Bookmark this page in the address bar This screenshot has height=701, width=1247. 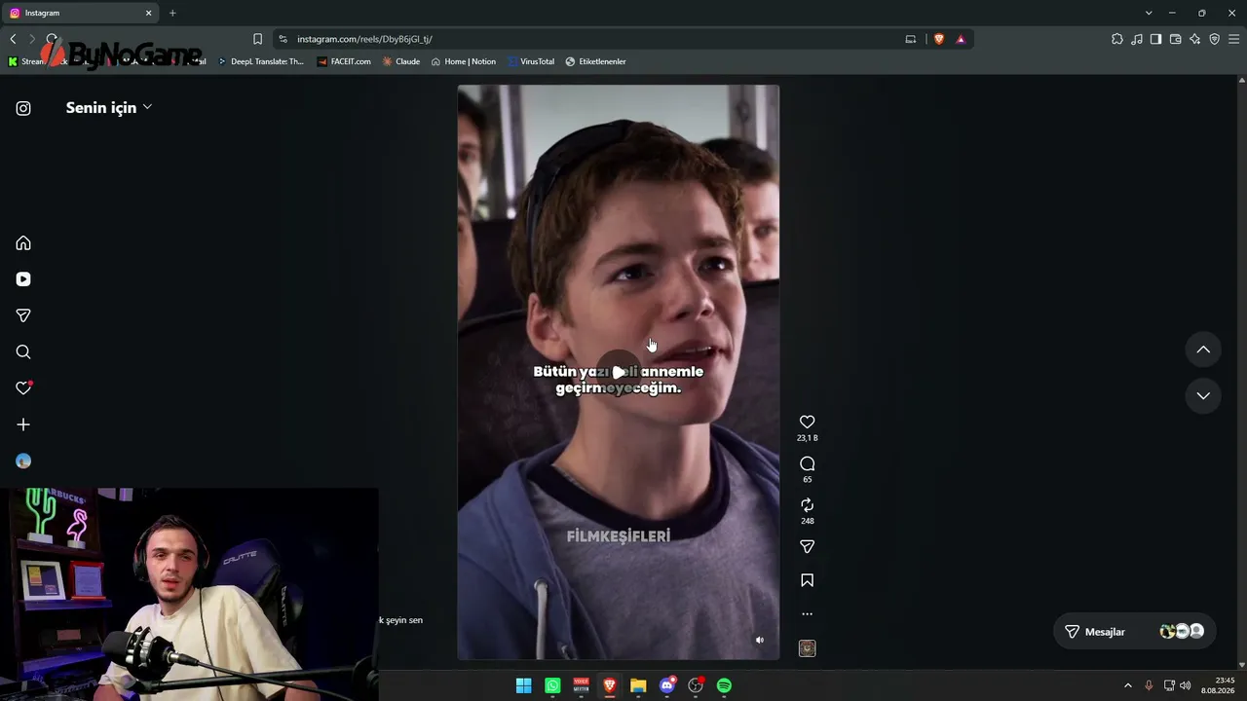pyautogui.click(x=257, y=39)
